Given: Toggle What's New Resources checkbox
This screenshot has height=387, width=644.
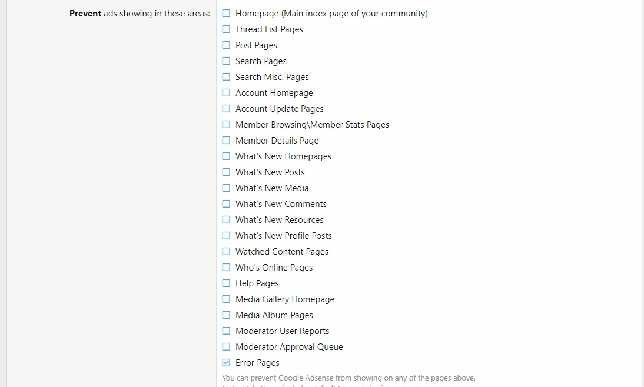Looking at the screenshot, I should (x=226, y=219).
